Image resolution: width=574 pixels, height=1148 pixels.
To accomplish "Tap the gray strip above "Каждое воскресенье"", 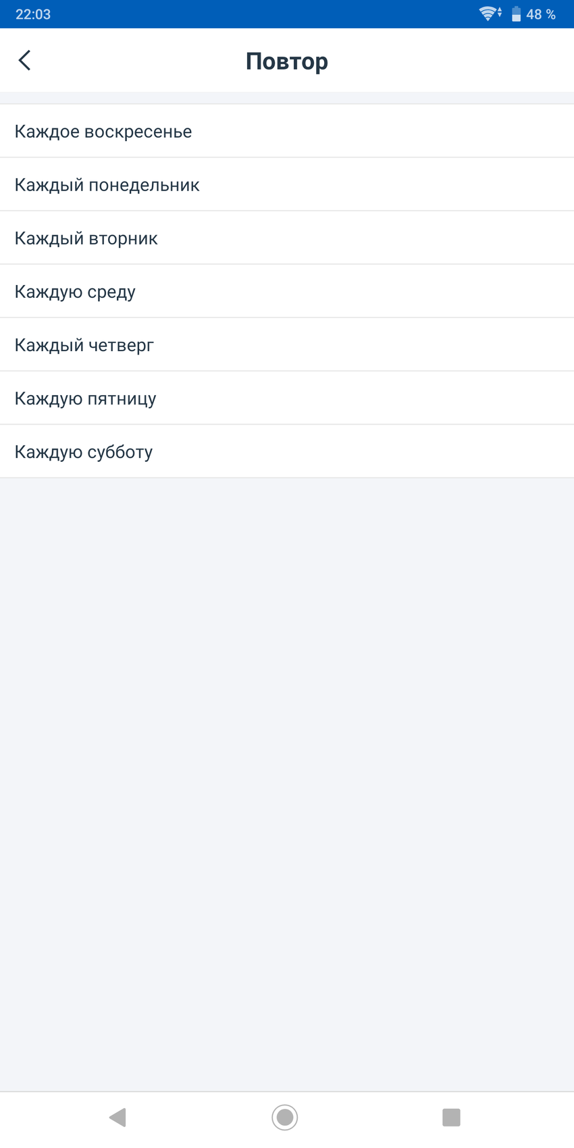I will pos(287,98).
